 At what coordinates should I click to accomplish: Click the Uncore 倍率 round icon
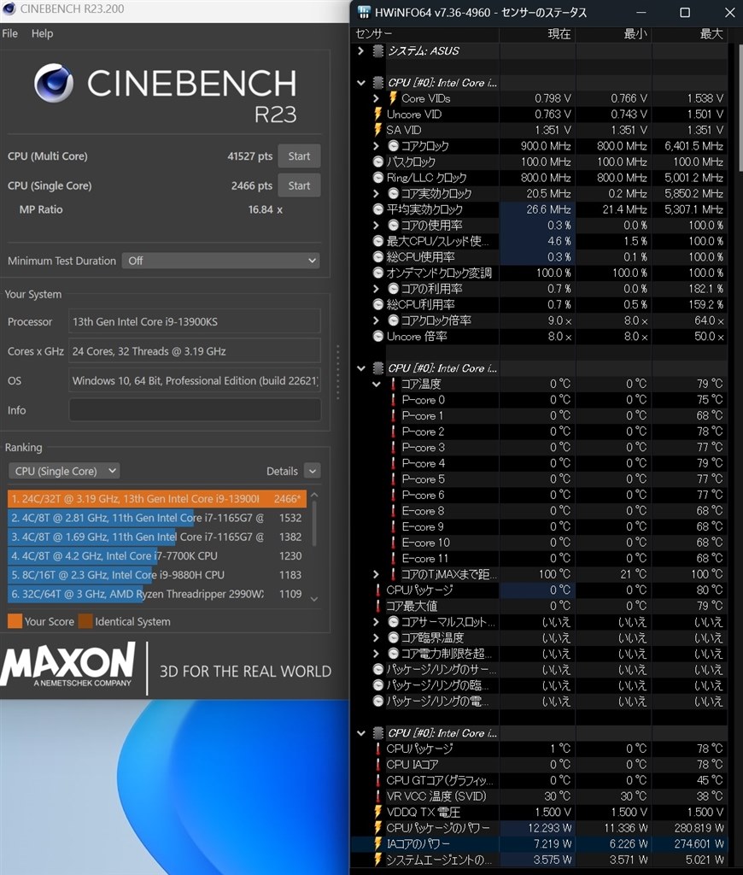pos(378,337)
